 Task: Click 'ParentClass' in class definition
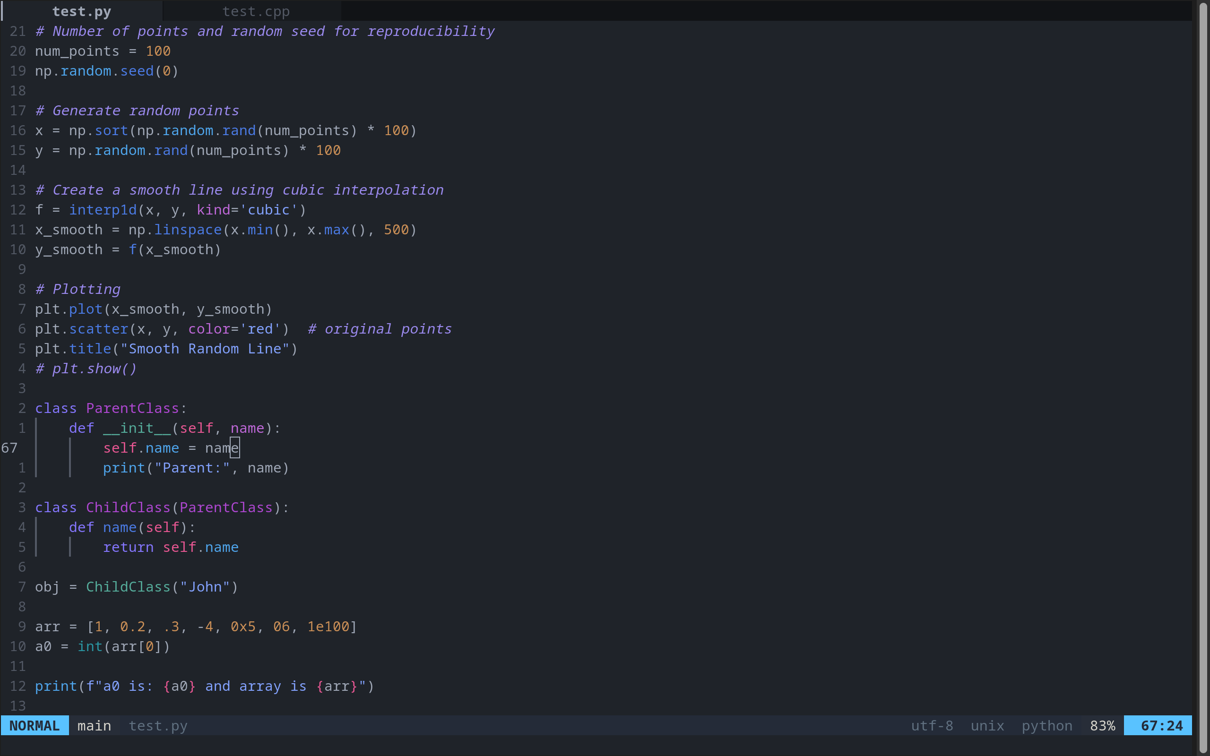[x=132, y=409]
